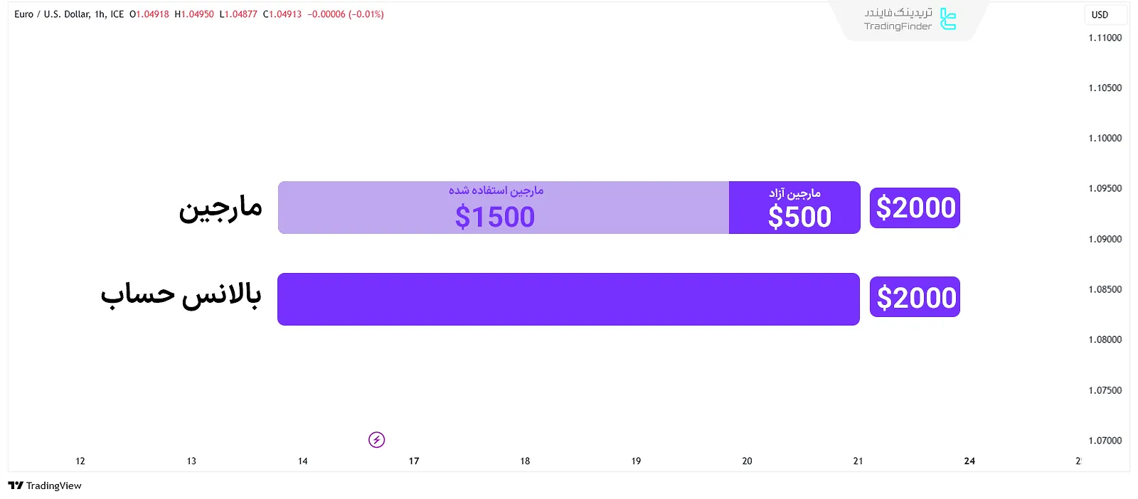Click the −0.00006 (−0.01%) change value
This screenshot has height=499, width=1138.
click(346, 14)
